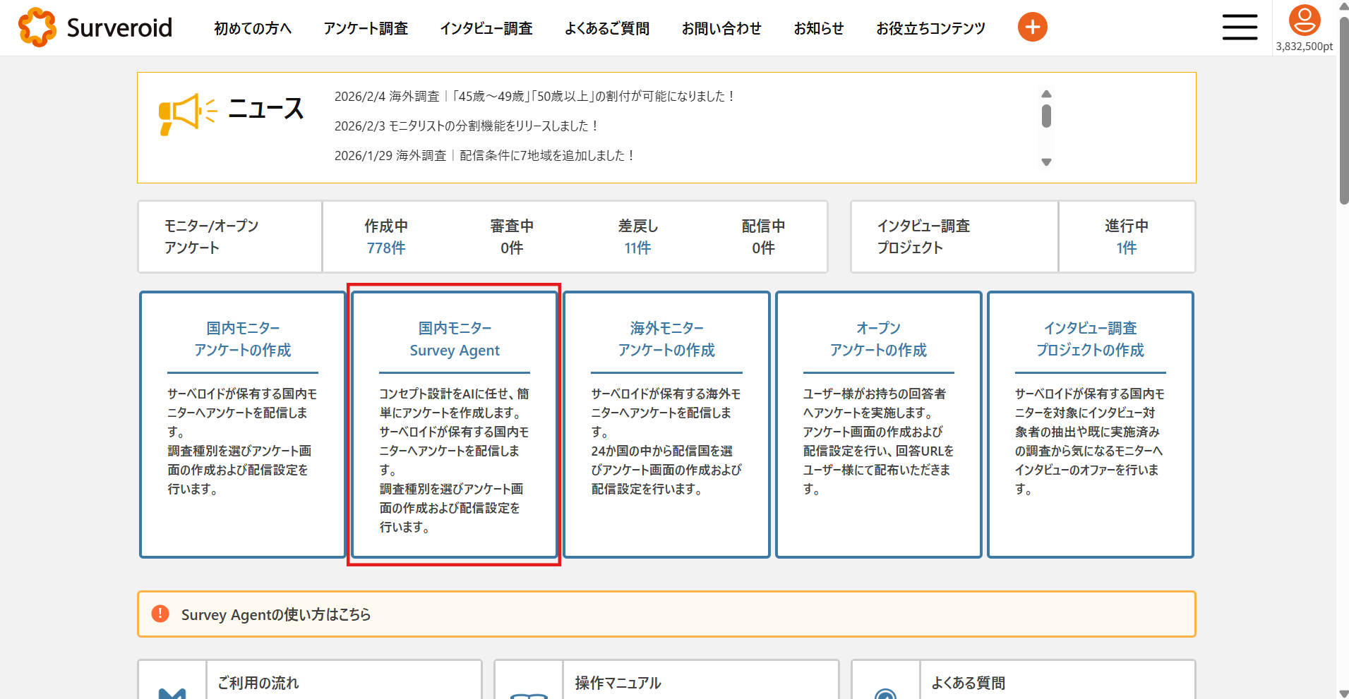1349x699 pixels.
Task: Open the お役立ちコンテンツ menu
Action: 930,28
